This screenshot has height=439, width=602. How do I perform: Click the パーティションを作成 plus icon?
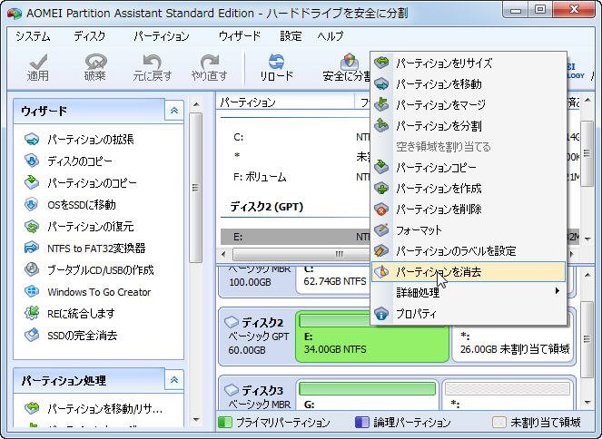(381, 188)
